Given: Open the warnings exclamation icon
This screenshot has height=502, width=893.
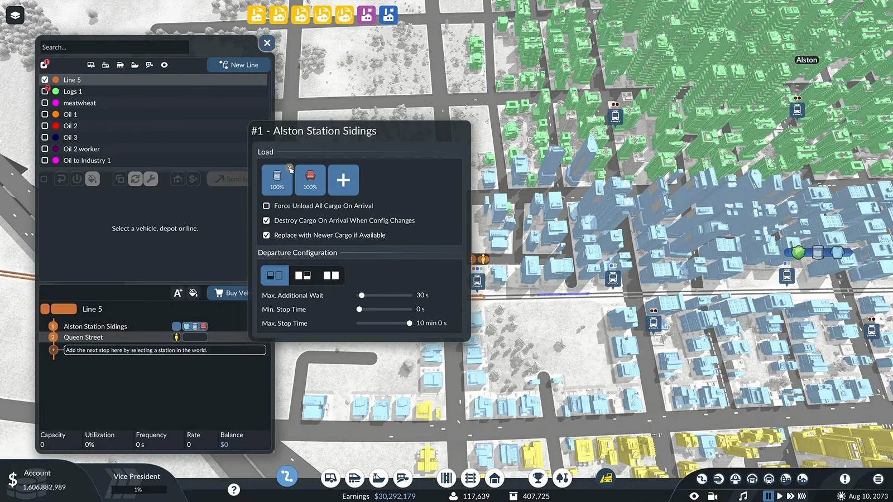Looking at the screenshot, I should point(845,479).
